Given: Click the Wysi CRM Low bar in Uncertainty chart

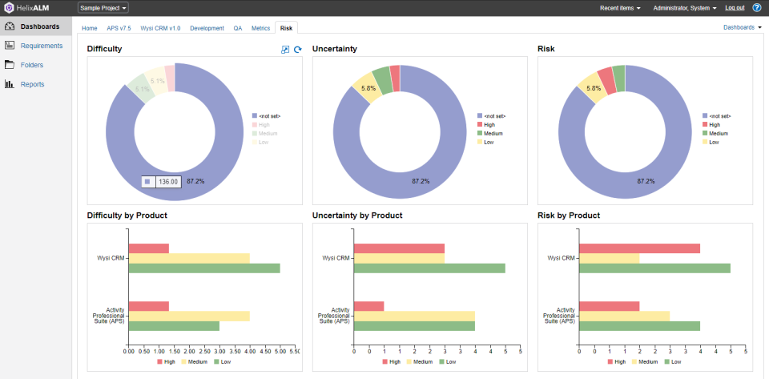Looking at the screenshot, I should [429, 268].
